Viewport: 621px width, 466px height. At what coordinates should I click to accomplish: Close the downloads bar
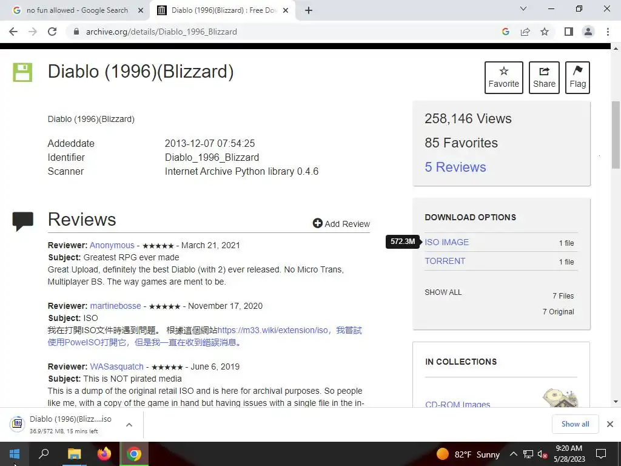click(610, 424)
